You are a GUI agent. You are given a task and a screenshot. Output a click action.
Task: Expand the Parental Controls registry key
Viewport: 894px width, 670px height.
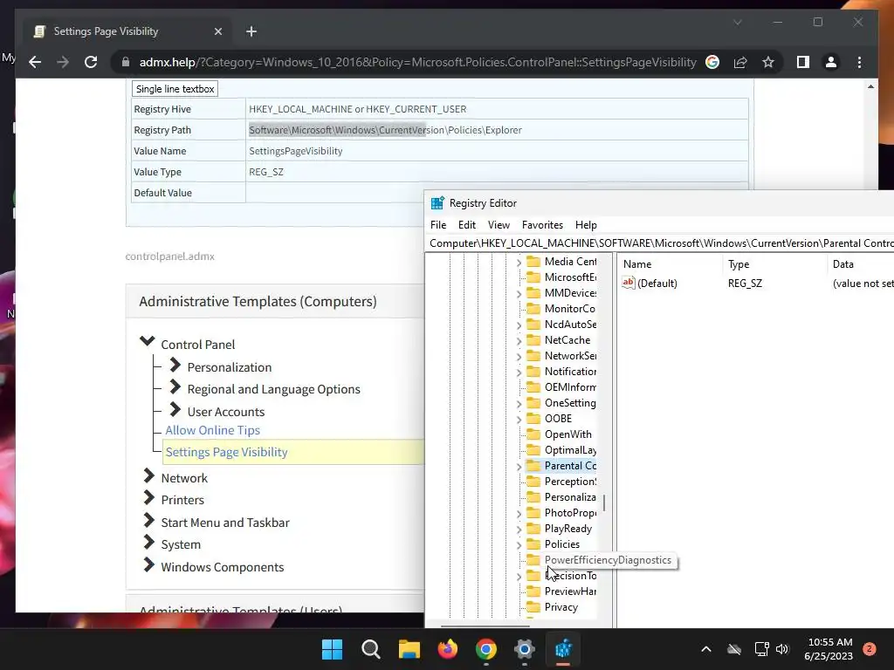[519, 467]
